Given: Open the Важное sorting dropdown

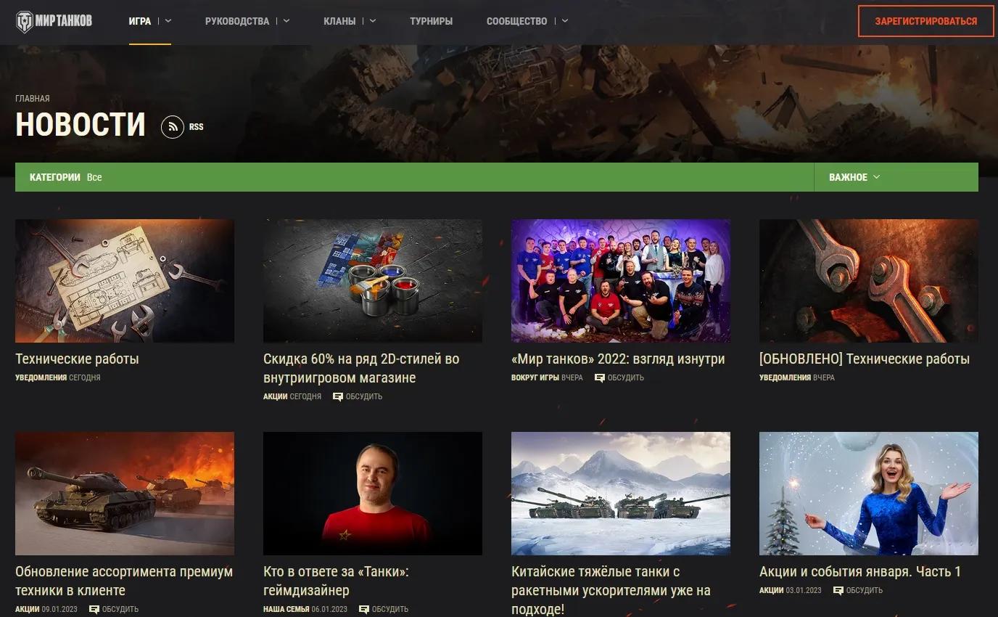Looking at the screenshot, I should tap(854, 177).
